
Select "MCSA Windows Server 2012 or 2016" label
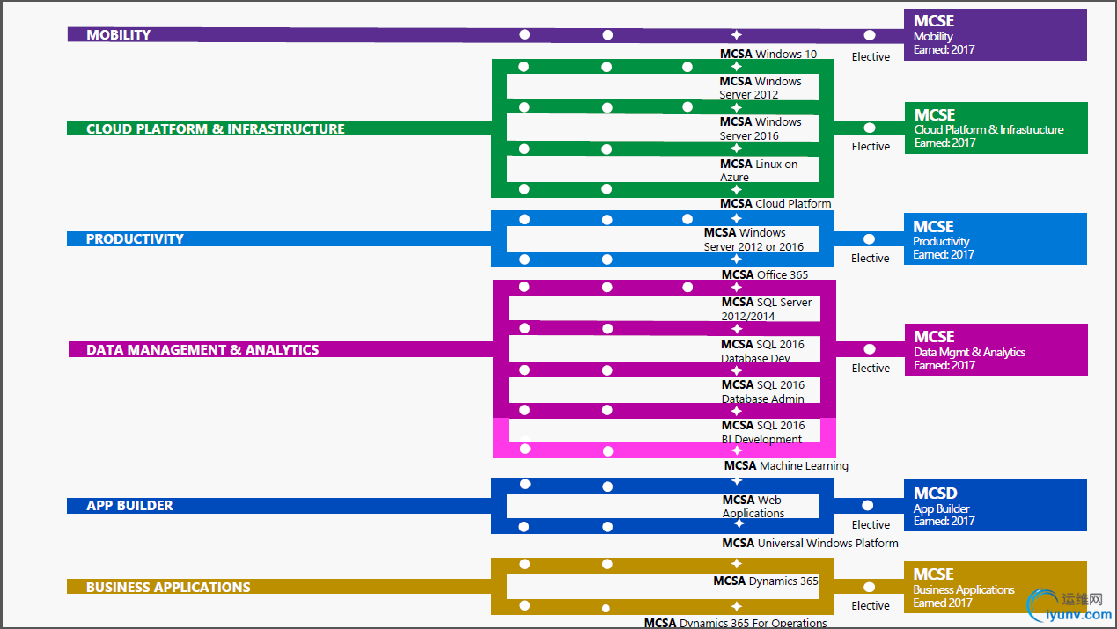(753, 240)
